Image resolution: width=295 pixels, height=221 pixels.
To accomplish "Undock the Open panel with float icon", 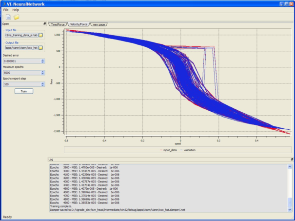I will tap(44, 23).
